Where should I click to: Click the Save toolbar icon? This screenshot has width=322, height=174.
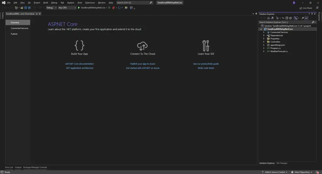26,8
